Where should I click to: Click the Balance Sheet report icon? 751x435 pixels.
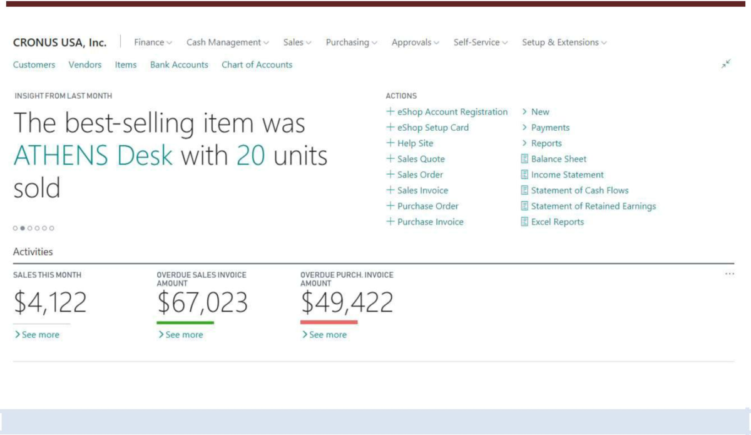(x=524, y=159)
